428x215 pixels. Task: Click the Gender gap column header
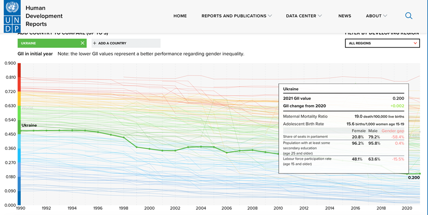coord(393,131)
